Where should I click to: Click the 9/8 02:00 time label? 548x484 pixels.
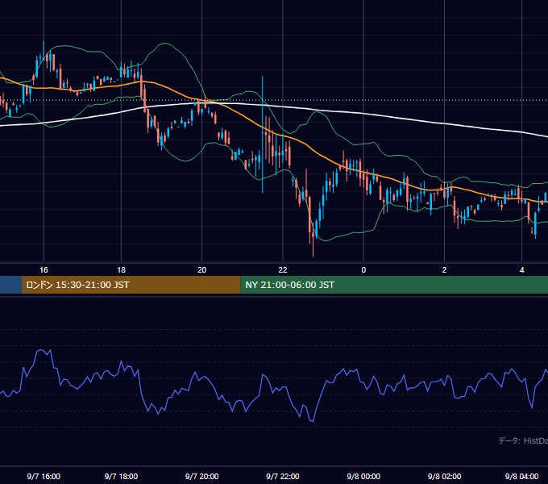coord(444,476)
